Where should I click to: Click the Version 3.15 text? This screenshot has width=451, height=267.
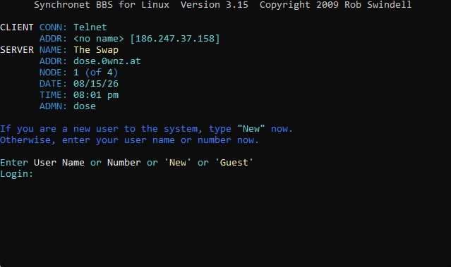pyautogui.click(x=215, y=5)
